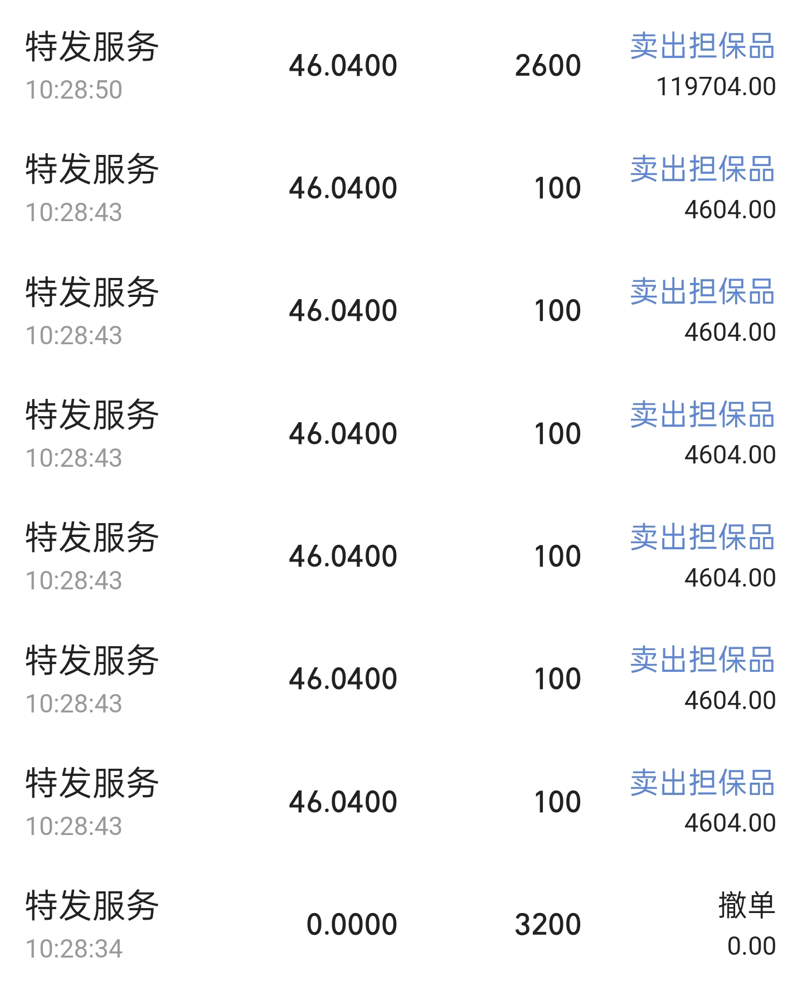Image resolution: width=802 pixels, height=991 pixels.
Task: Tap the 119704.00 transaction amount
Action: [x=716, y=87]
